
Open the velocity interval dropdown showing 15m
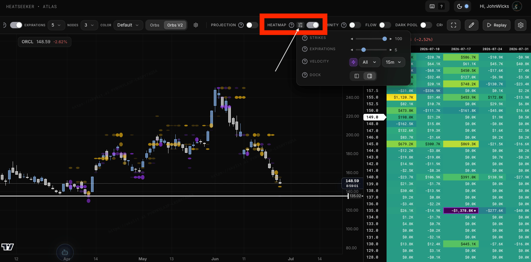click(393, 62)
